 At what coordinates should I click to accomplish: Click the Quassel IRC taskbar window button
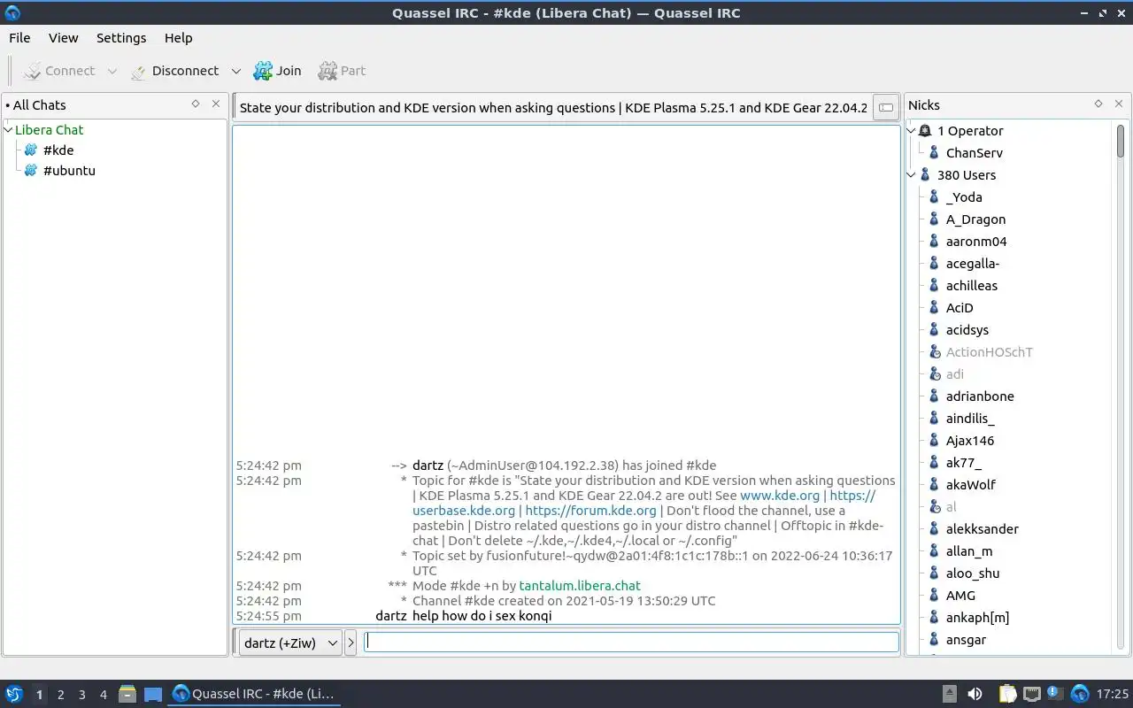tap(255, 694)
